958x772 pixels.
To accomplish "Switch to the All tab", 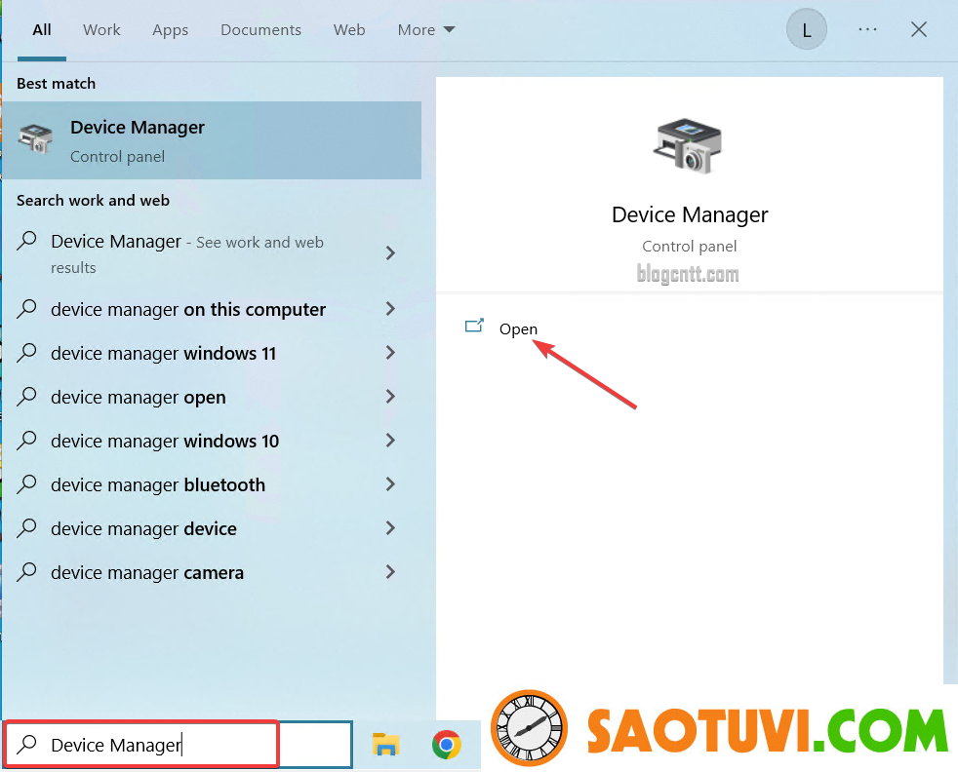I will pos(42,30).
